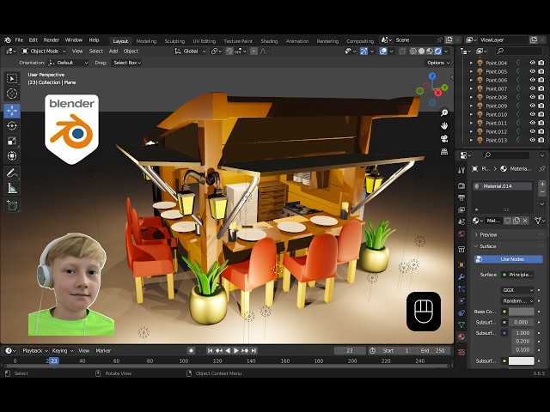Open the Modifiers wrench tab
550x412 pixels.
click(461, 276)
